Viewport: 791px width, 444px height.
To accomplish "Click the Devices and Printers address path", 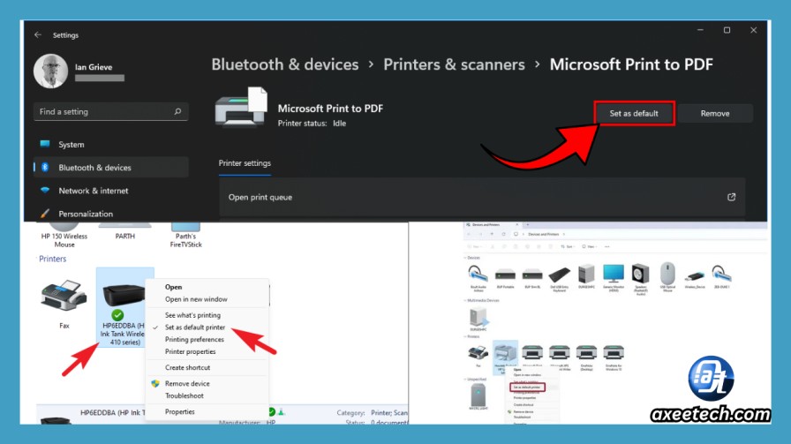I will click(x=543, y=234).
